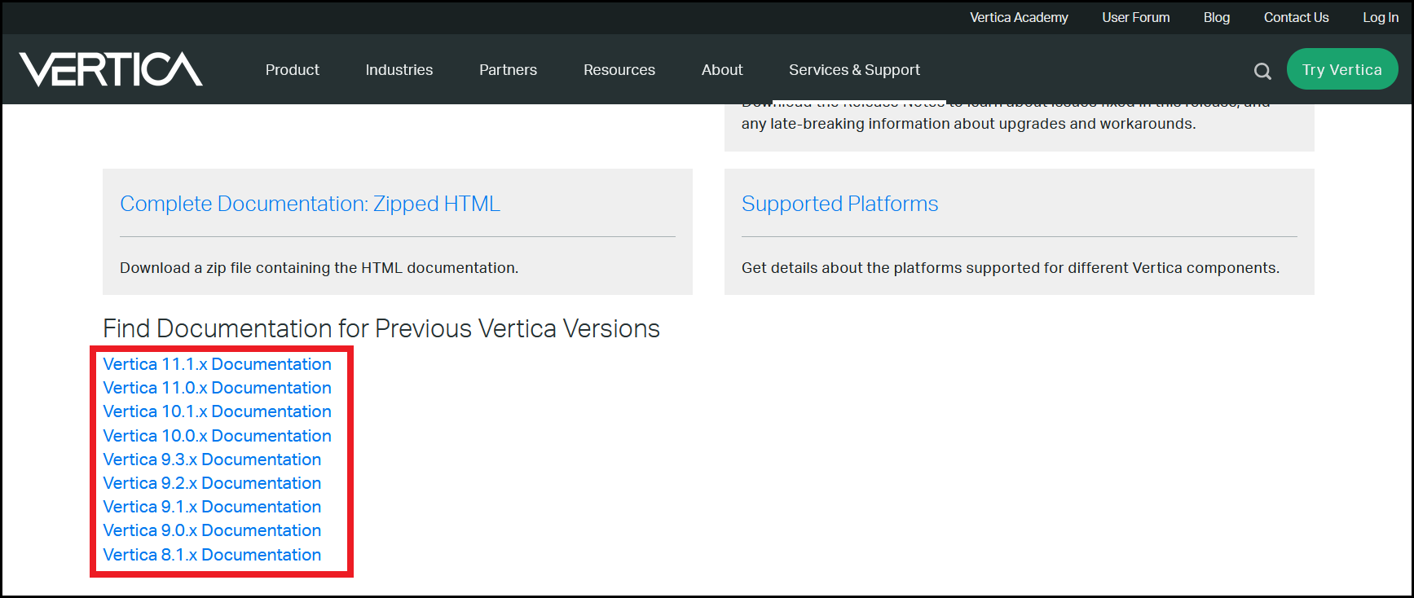1414x598 pixels.
Task: Click the Log In link
Action: pyautogui.click(x=1381, y=17)
